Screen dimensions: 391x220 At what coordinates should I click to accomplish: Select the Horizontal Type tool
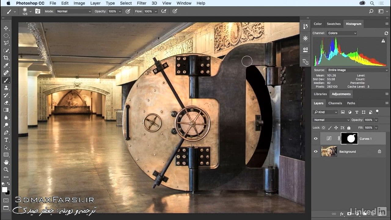6,140
